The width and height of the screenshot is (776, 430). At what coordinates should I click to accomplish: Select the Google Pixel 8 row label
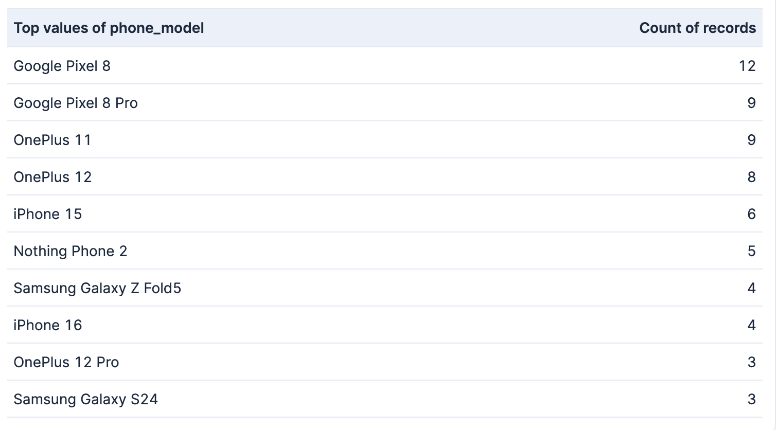click(x=62, y=66)
